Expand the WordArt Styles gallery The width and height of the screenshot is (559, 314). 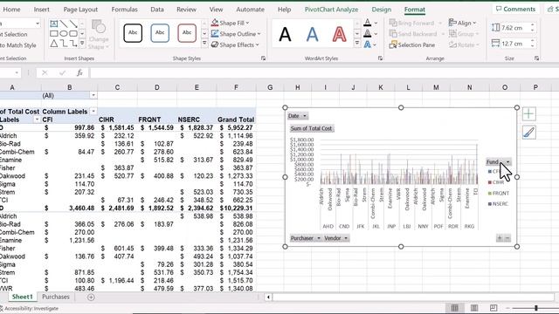pos(357,44)
